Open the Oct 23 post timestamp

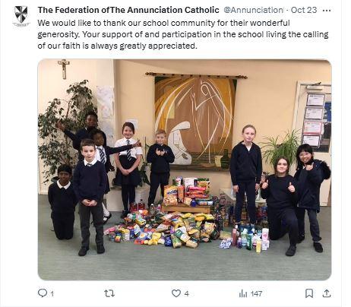coord(304,10)
